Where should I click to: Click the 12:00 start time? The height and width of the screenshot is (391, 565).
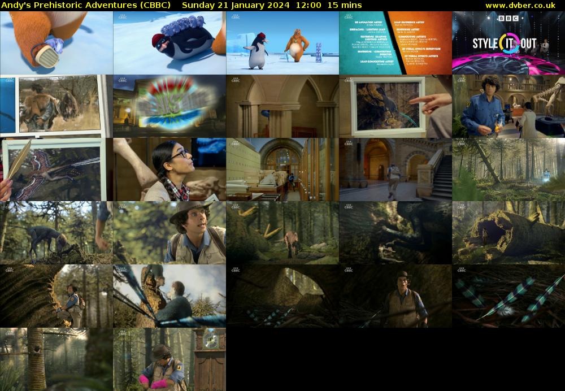[x=308, y=6]
